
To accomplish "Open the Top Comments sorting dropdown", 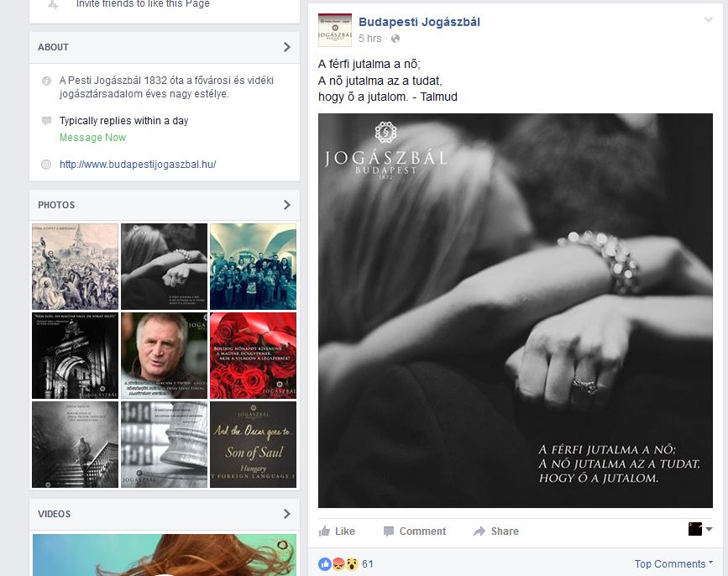I will click(671, 564).
